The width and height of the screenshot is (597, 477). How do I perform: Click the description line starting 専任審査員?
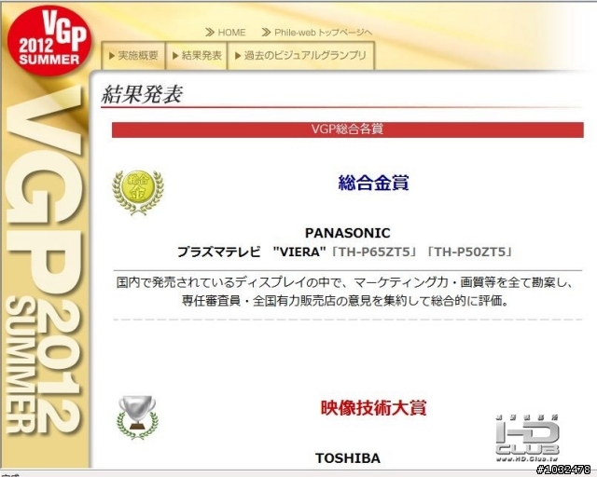(x=344, y=301)
